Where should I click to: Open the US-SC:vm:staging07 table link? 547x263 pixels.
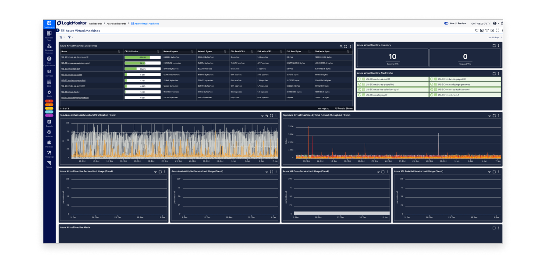point(71,69)
